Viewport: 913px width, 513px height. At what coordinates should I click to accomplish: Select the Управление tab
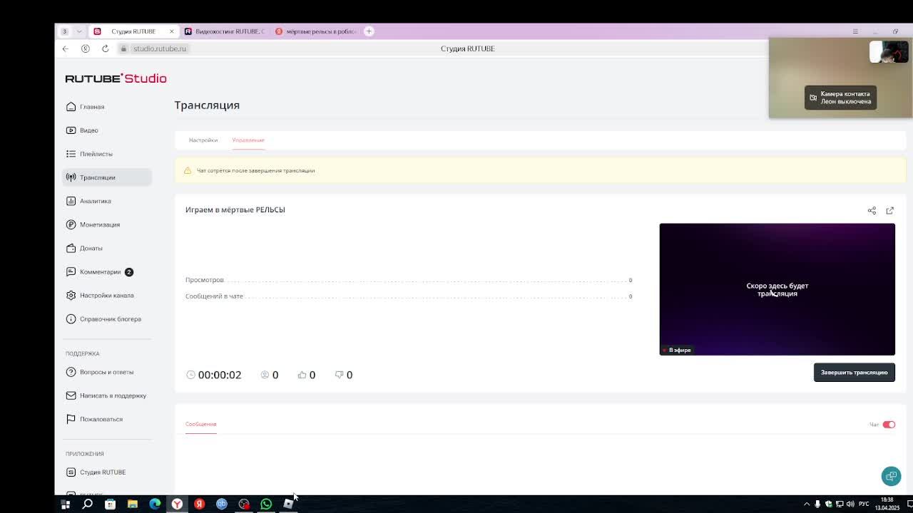248,140
